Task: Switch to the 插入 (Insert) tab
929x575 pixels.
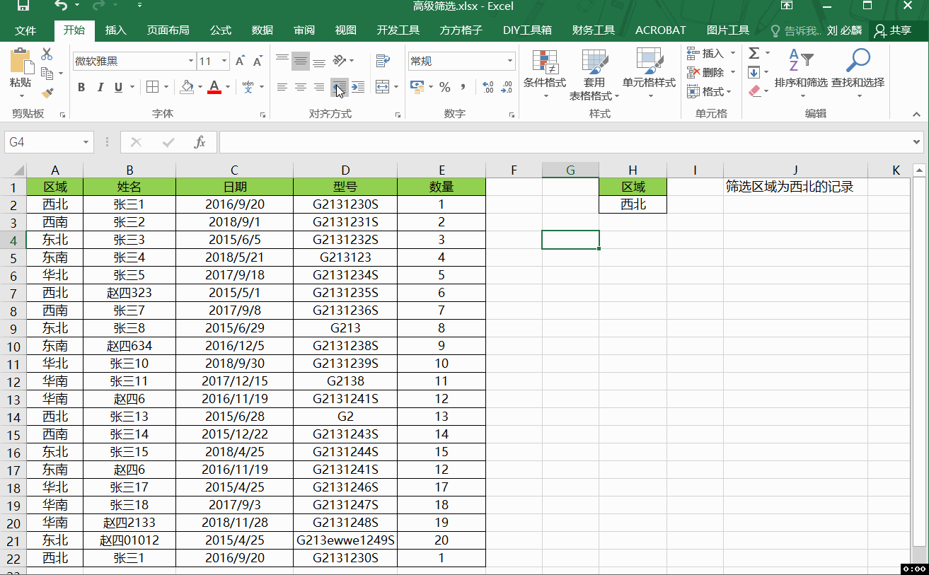Action: pos(115,30)
